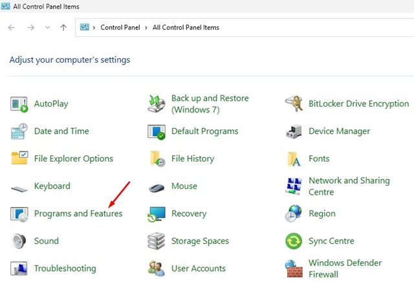
Task: Click the Network and Sharing Centre icon
Action: (294, 186)
